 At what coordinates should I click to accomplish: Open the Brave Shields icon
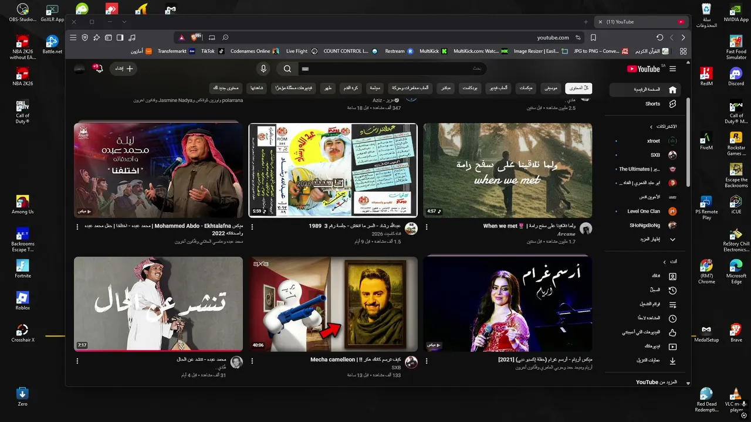(x=195, y=37)
